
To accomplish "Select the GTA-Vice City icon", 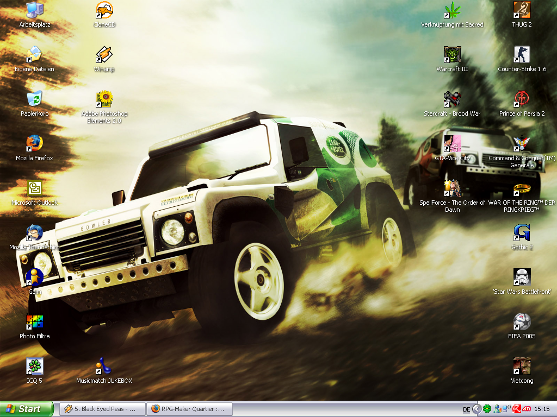I will pos(452,144).
